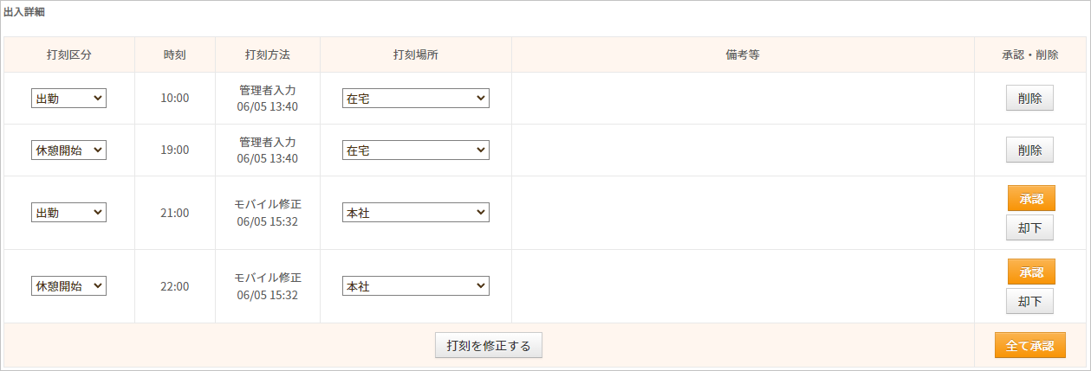This screenshot has height=371, width=1091.
Task: Open 打刻場所 dropdown in 19:00 row
Action: (x=416, y=150)
